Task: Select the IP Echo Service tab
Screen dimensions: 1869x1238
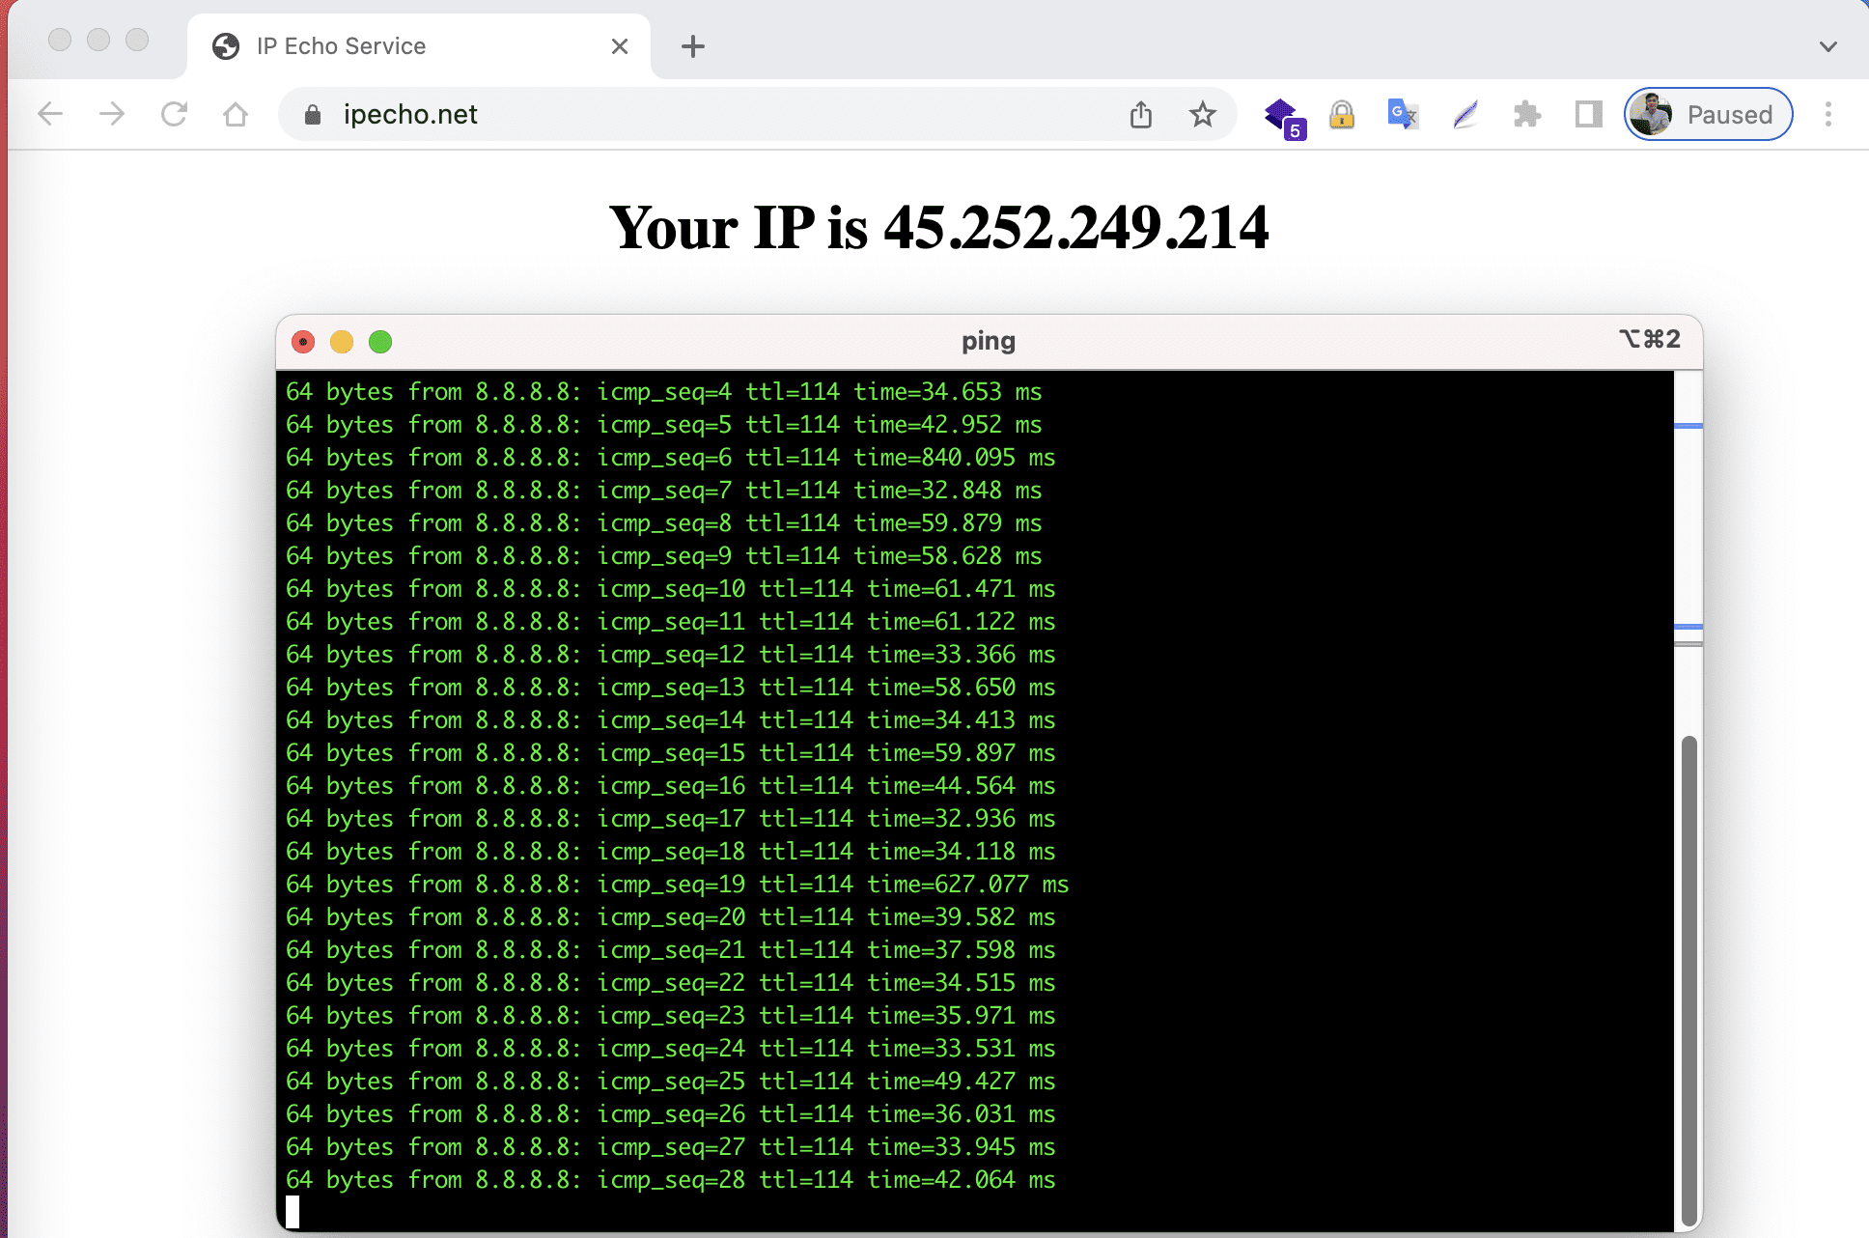Action: 386,46
